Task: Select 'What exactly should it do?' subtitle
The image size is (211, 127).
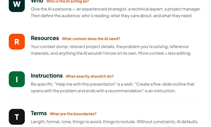Action: pyautogui.click(x=90, y=76)
